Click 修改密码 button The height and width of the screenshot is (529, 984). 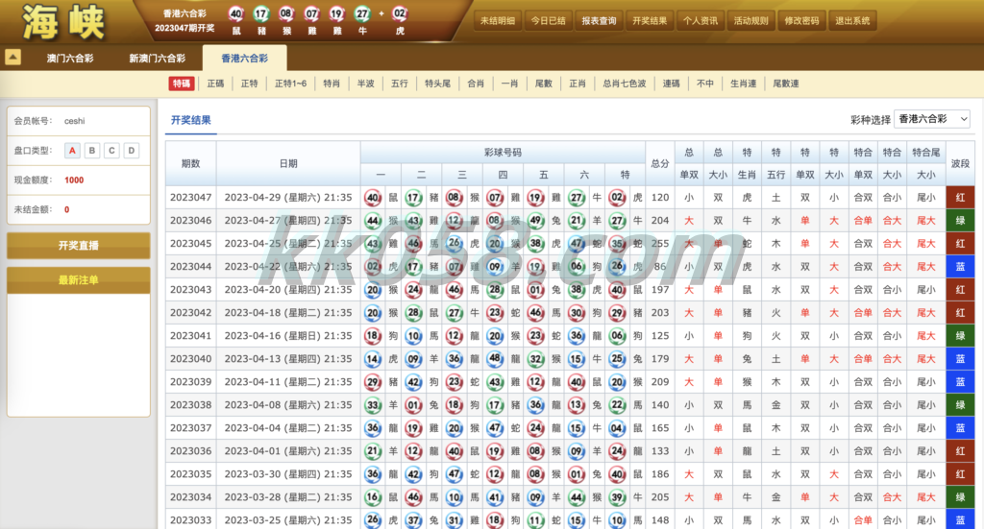coord(801,21)
